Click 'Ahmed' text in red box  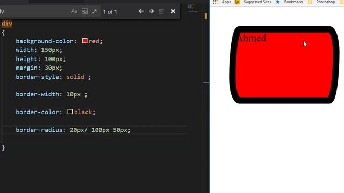click(x=252, y=38)
